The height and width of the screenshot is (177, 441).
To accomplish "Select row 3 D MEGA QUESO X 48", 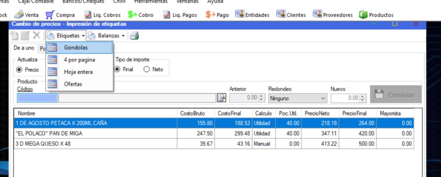I will point(214,144).
